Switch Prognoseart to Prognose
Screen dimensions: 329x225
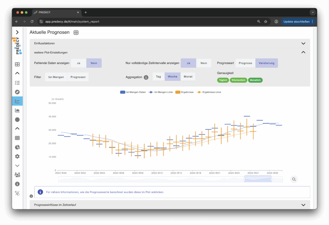[x=245, y=63]
